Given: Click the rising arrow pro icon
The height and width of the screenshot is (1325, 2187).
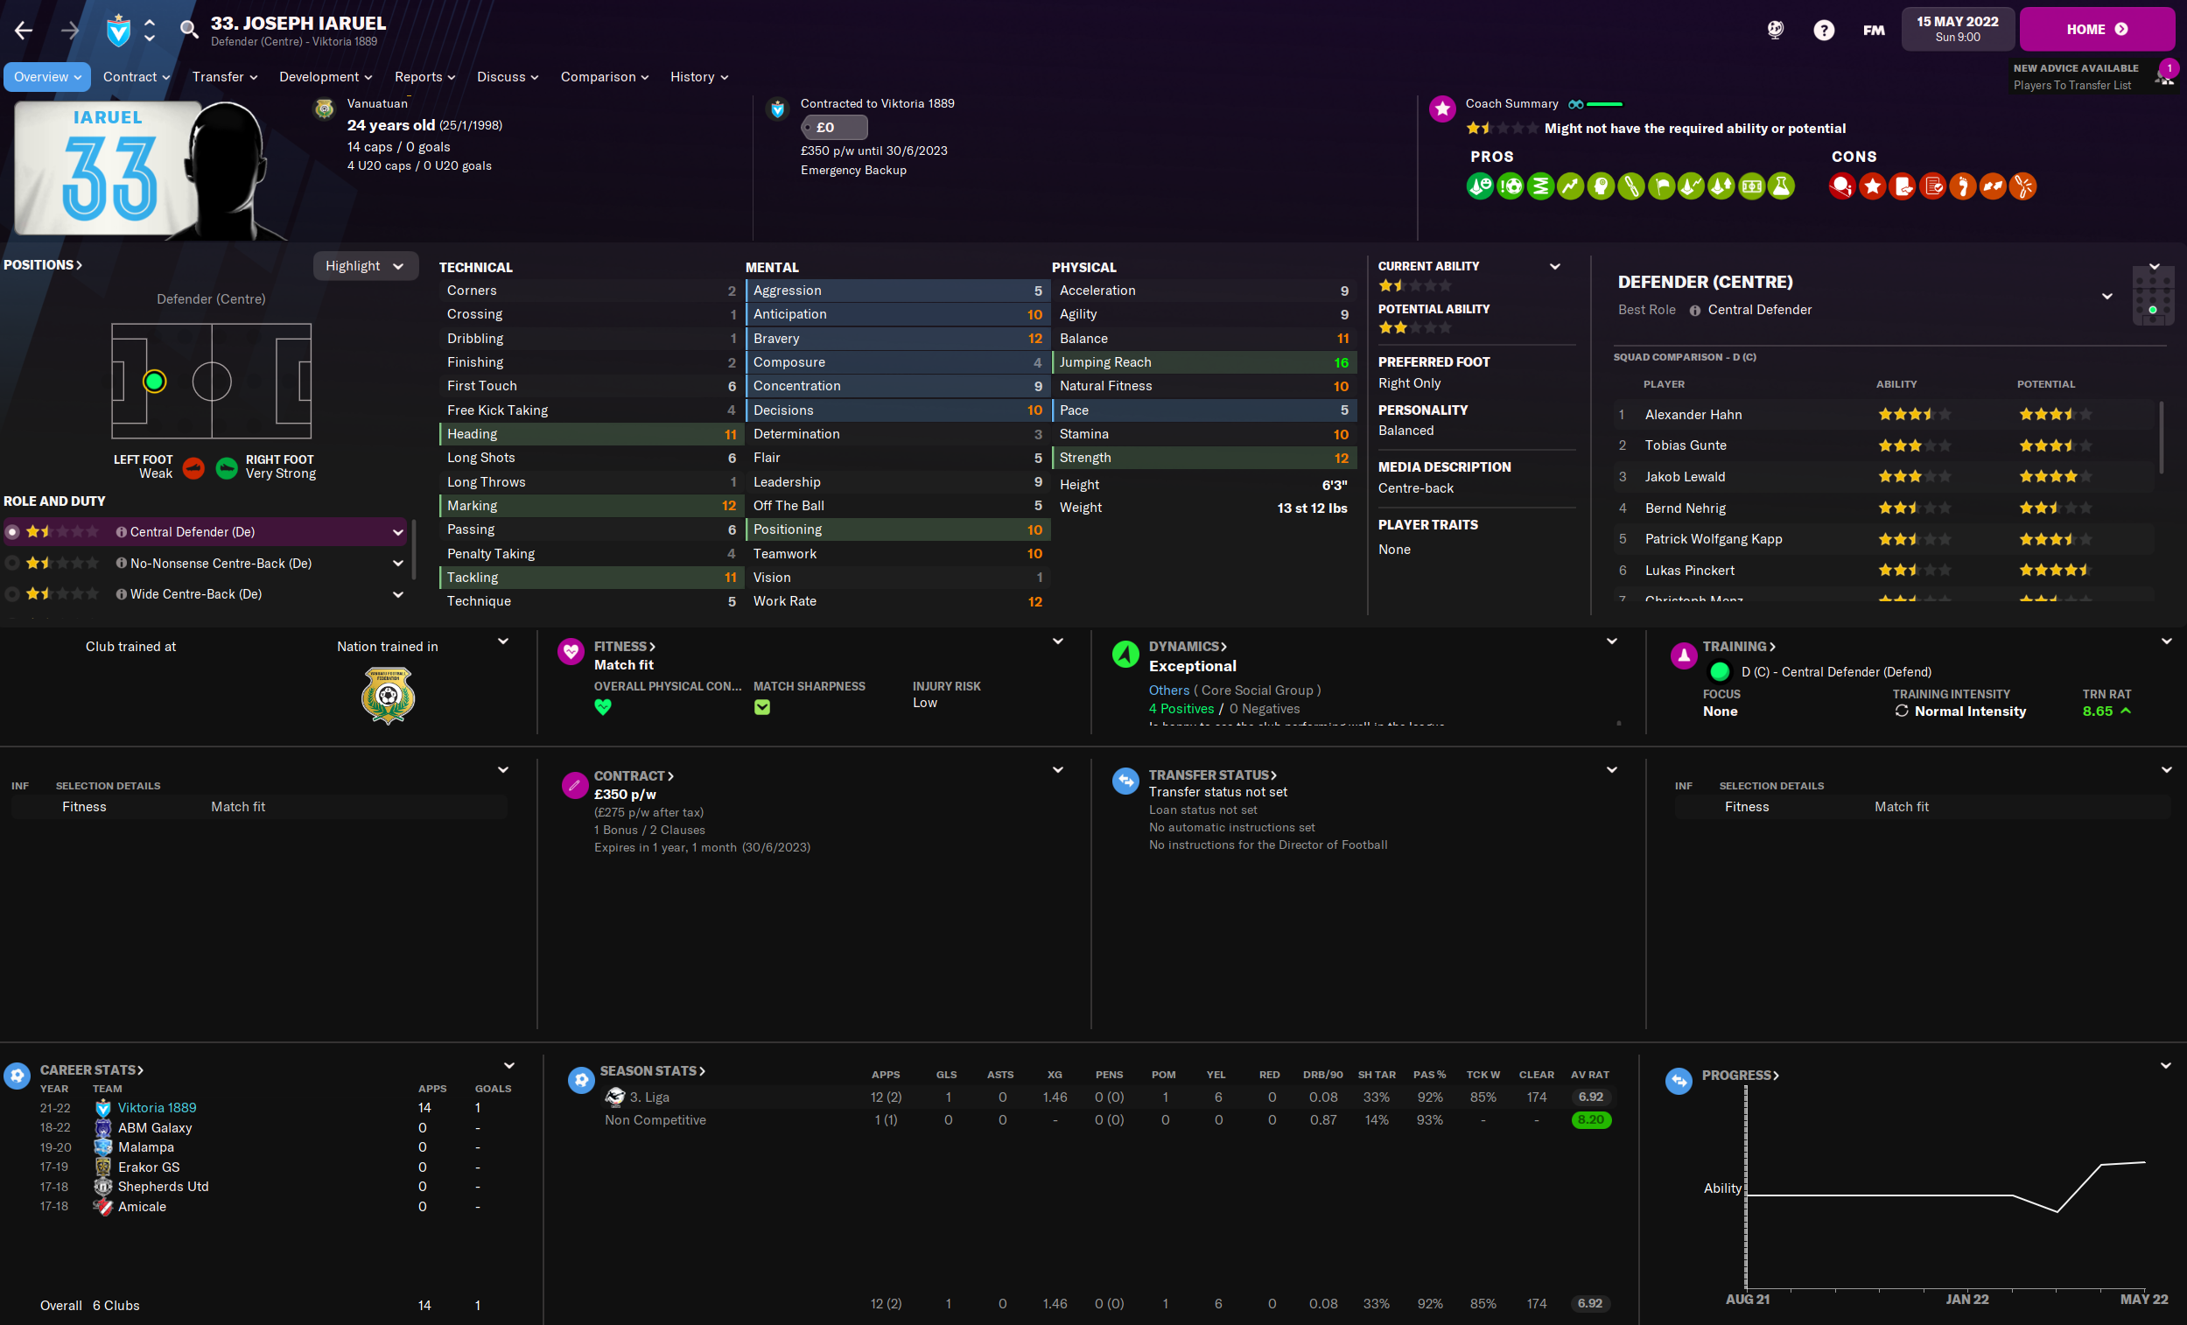Looking at the screenshot, I should pos(1570,186).
